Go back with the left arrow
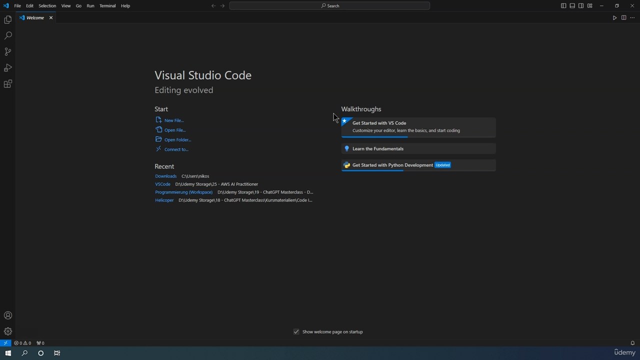Image resolution: width=640 pixels, height=360 pixels. pyautogui.click(x=213, y=6)
